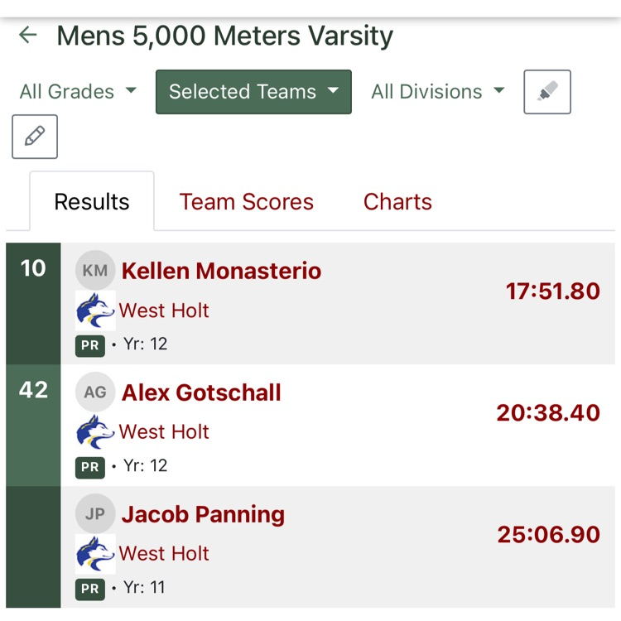Go back using the left arrow
The width and height of the screenshot is (621, 621).
(28, 35)
